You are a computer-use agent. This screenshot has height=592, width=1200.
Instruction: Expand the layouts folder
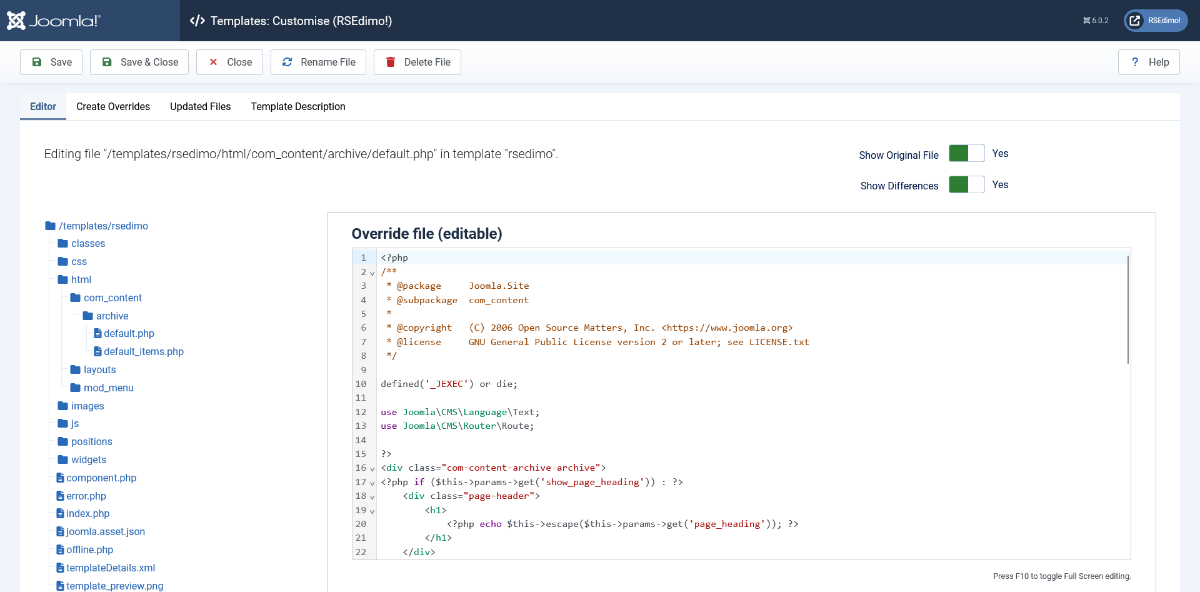click(99, 369)
